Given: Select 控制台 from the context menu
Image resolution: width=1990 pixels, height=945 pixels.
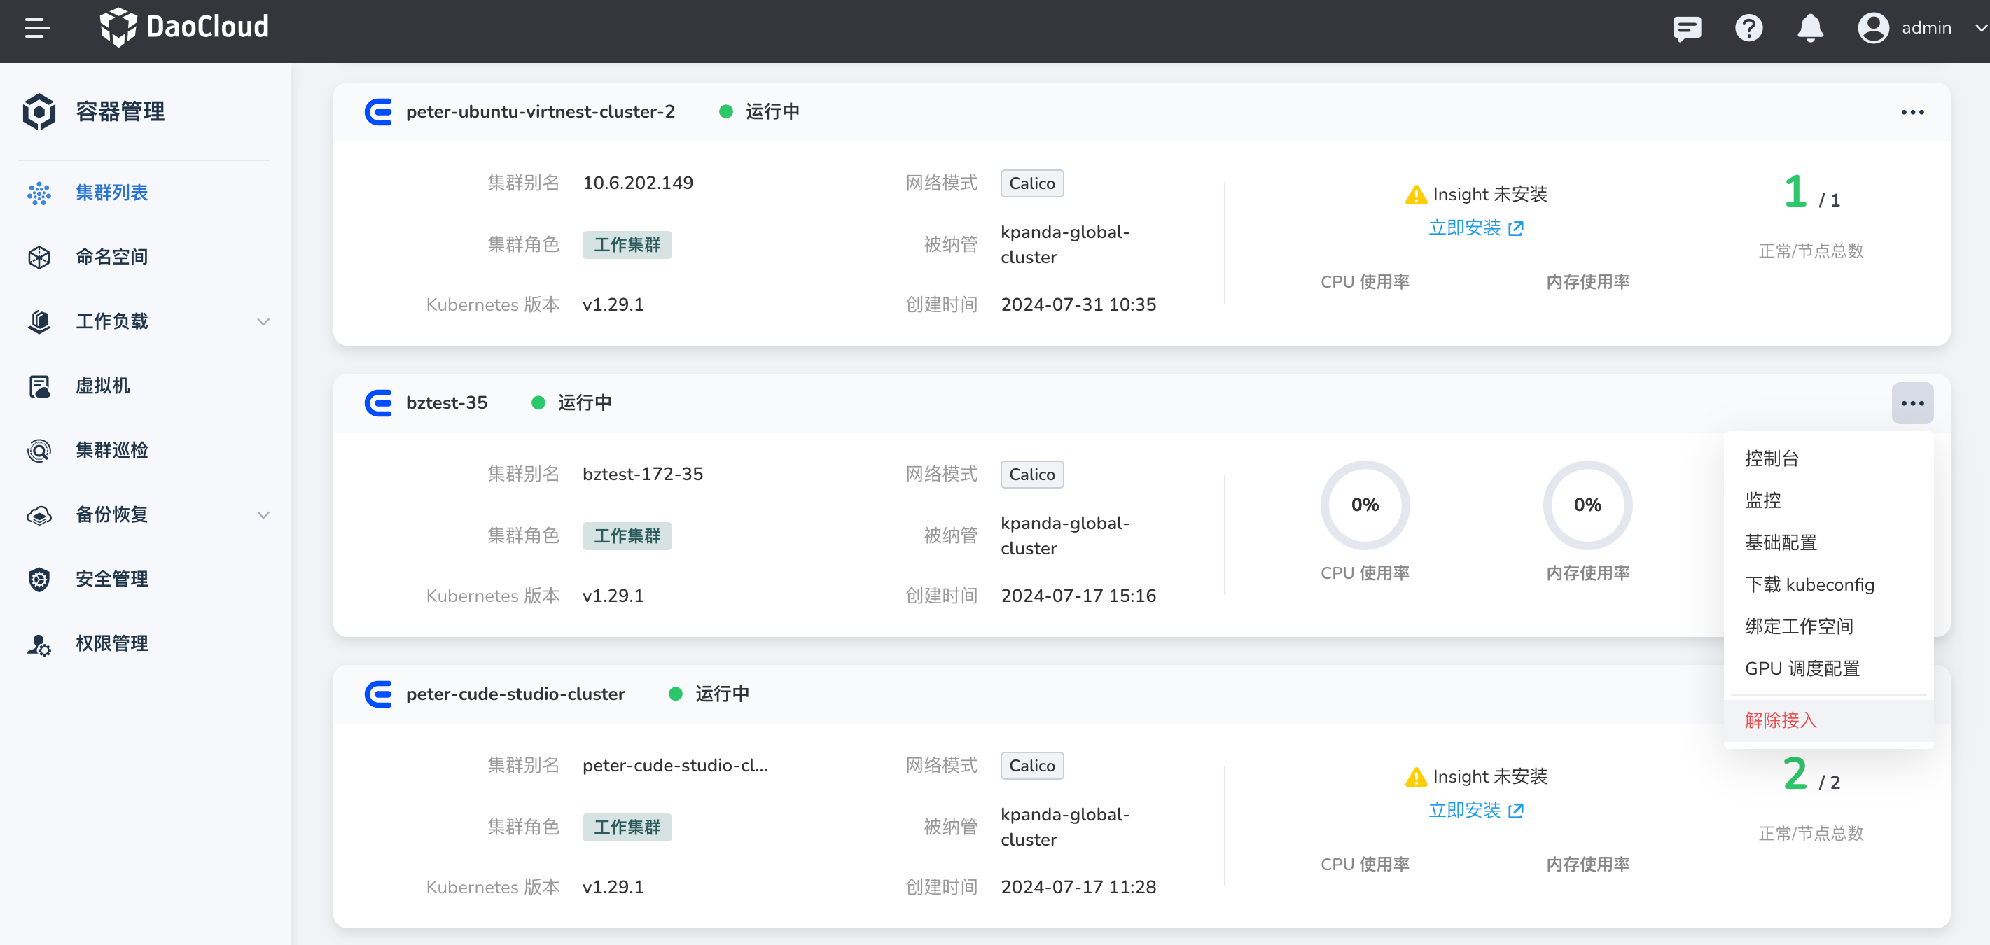Looking at the screenshot, I should click(1772, 458).
